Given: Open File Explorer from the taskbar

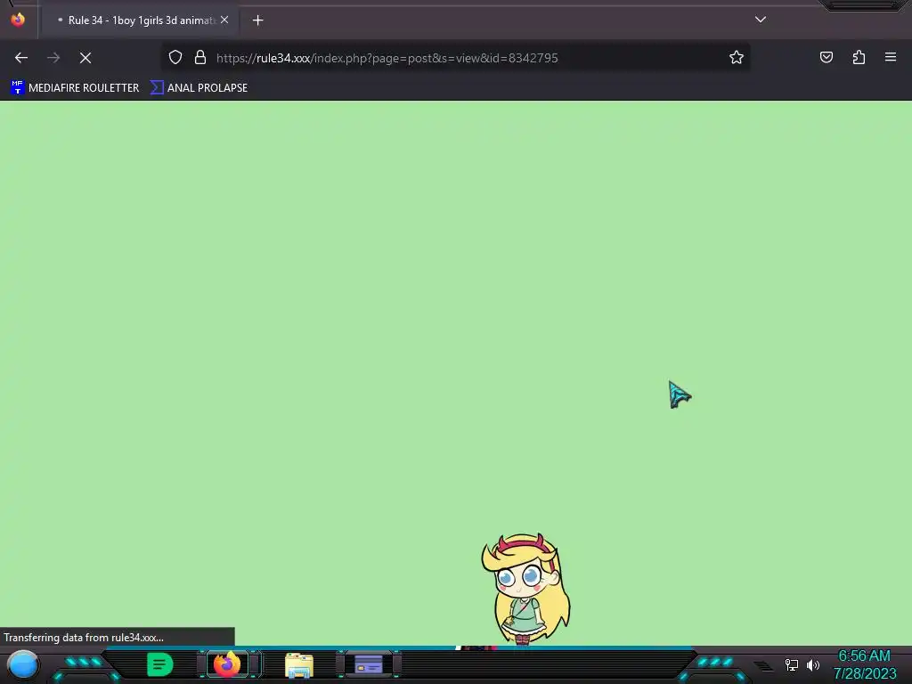Looking at the screenshot, I should [x=299, y=665].
